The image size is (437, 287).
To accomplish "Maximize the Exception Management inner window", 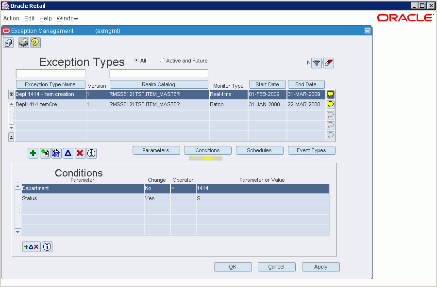I will click(x=368, y=31).
